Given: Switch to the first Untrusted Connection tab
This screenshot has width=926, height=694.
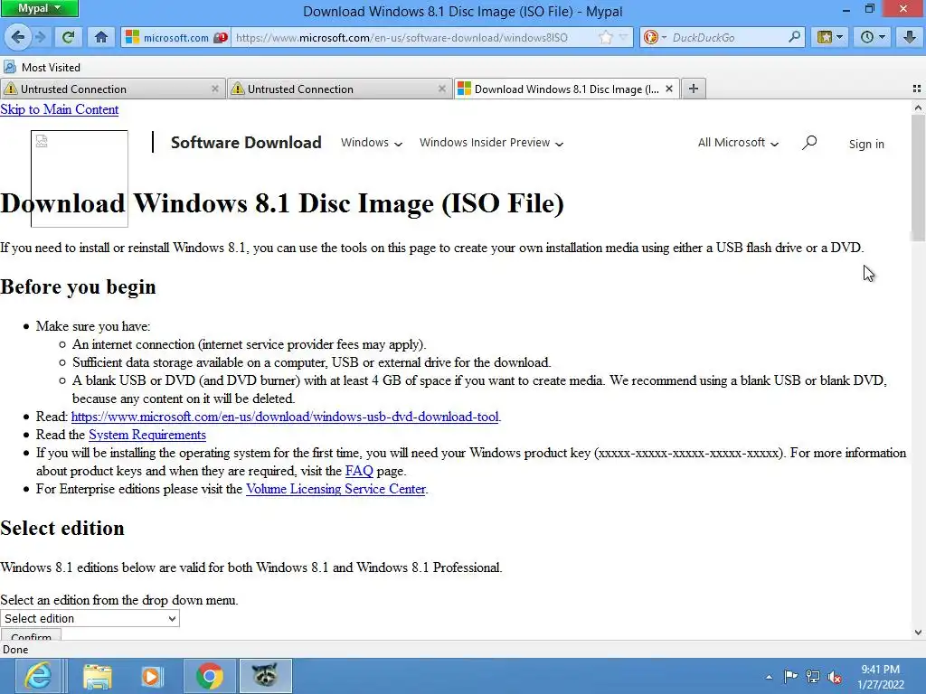Looking at the screenshot, I should [112, 89].
